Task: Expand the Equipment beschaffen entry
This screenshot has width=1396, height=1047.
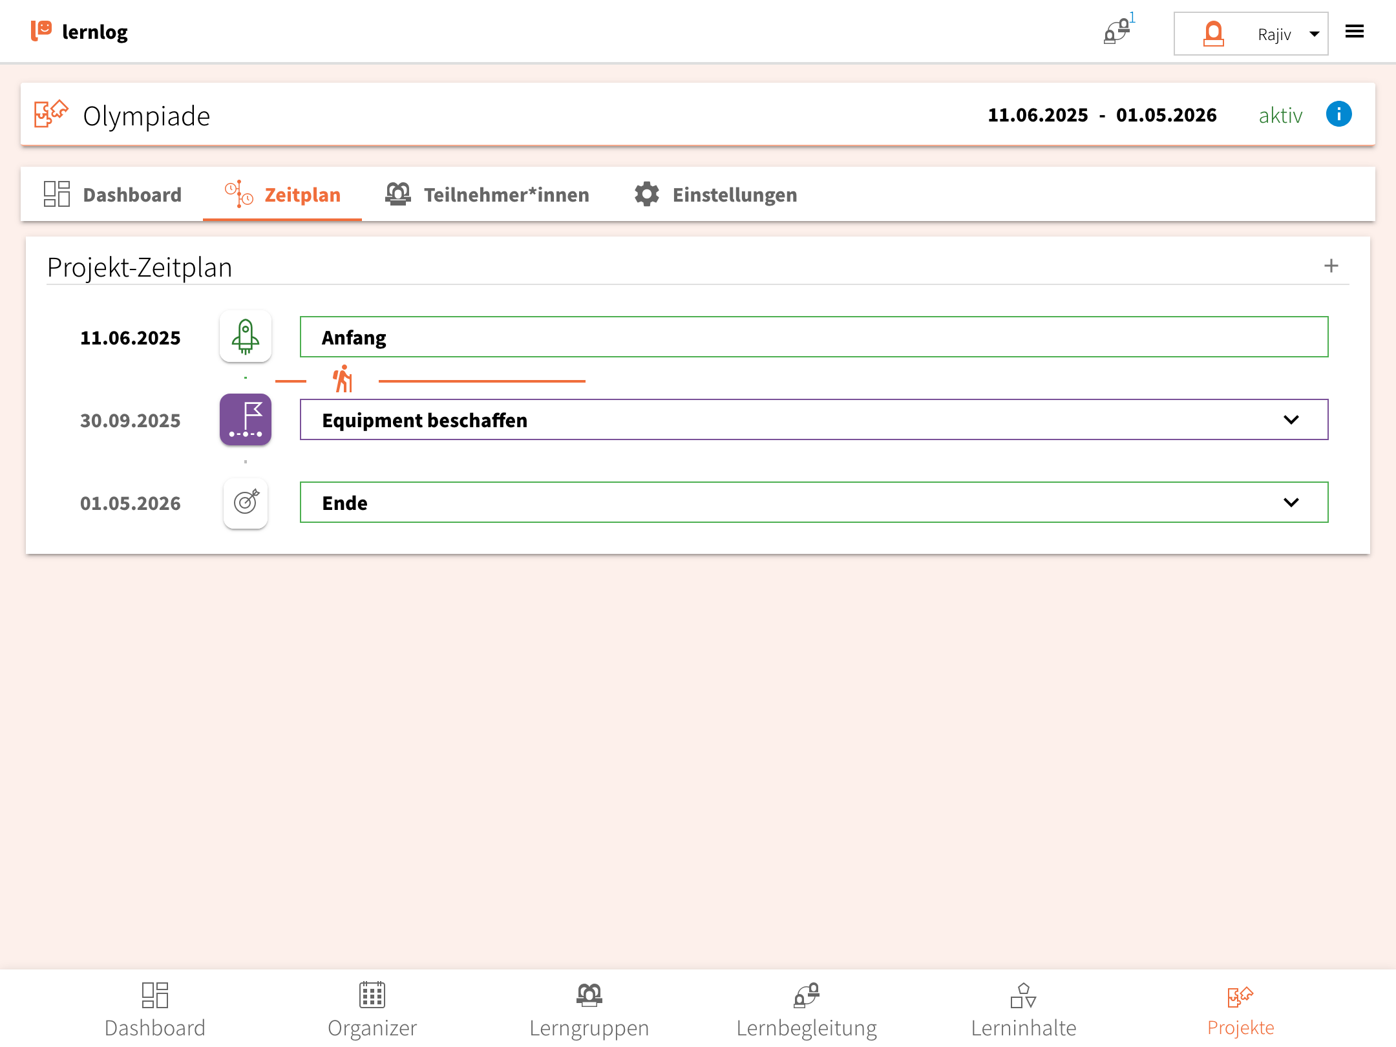Action: coord(1291,420)
